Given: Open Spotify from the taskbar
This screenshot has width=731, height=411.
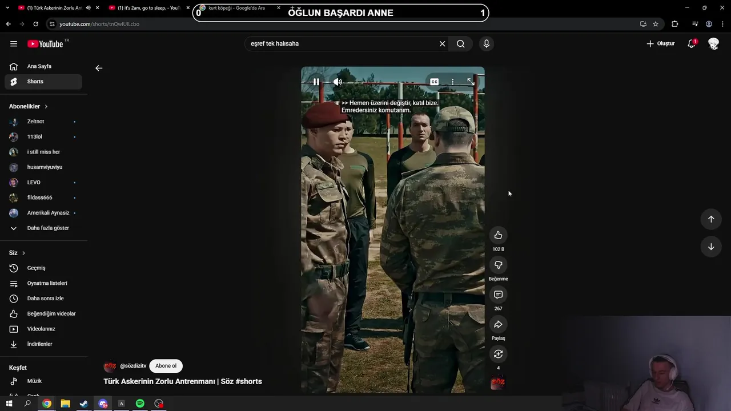Looking at the screenshot, I should click(140, 404).
